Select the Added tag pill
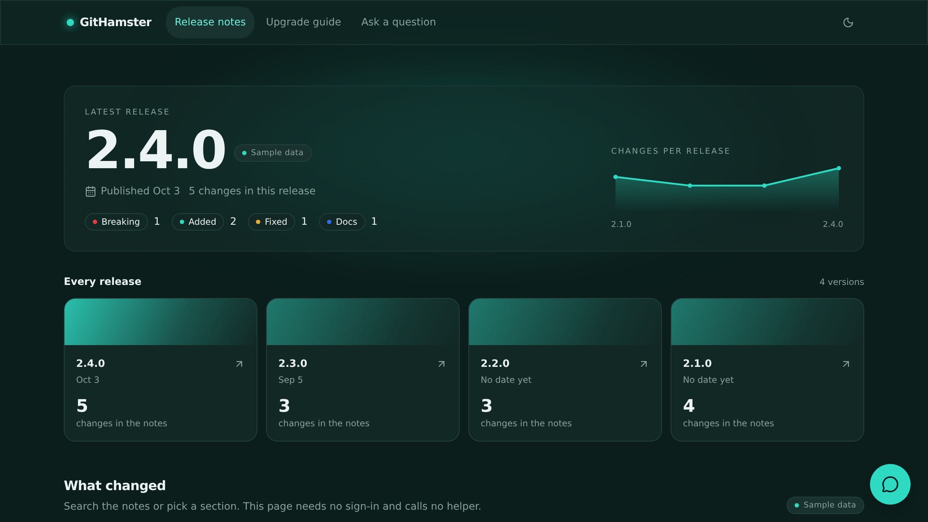The image size is (928, 522). [x=198, y=221]
